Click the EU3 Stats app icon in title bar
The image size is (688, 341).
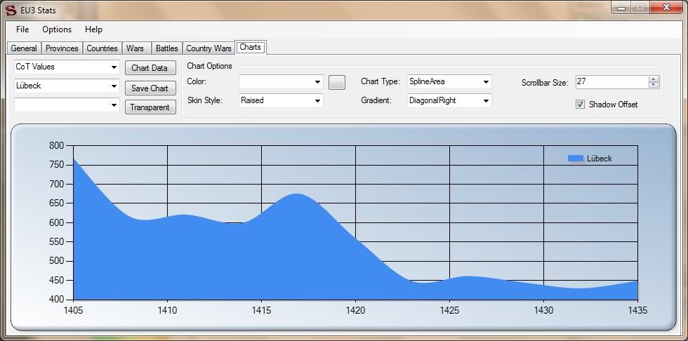click(x=11, y=11)
